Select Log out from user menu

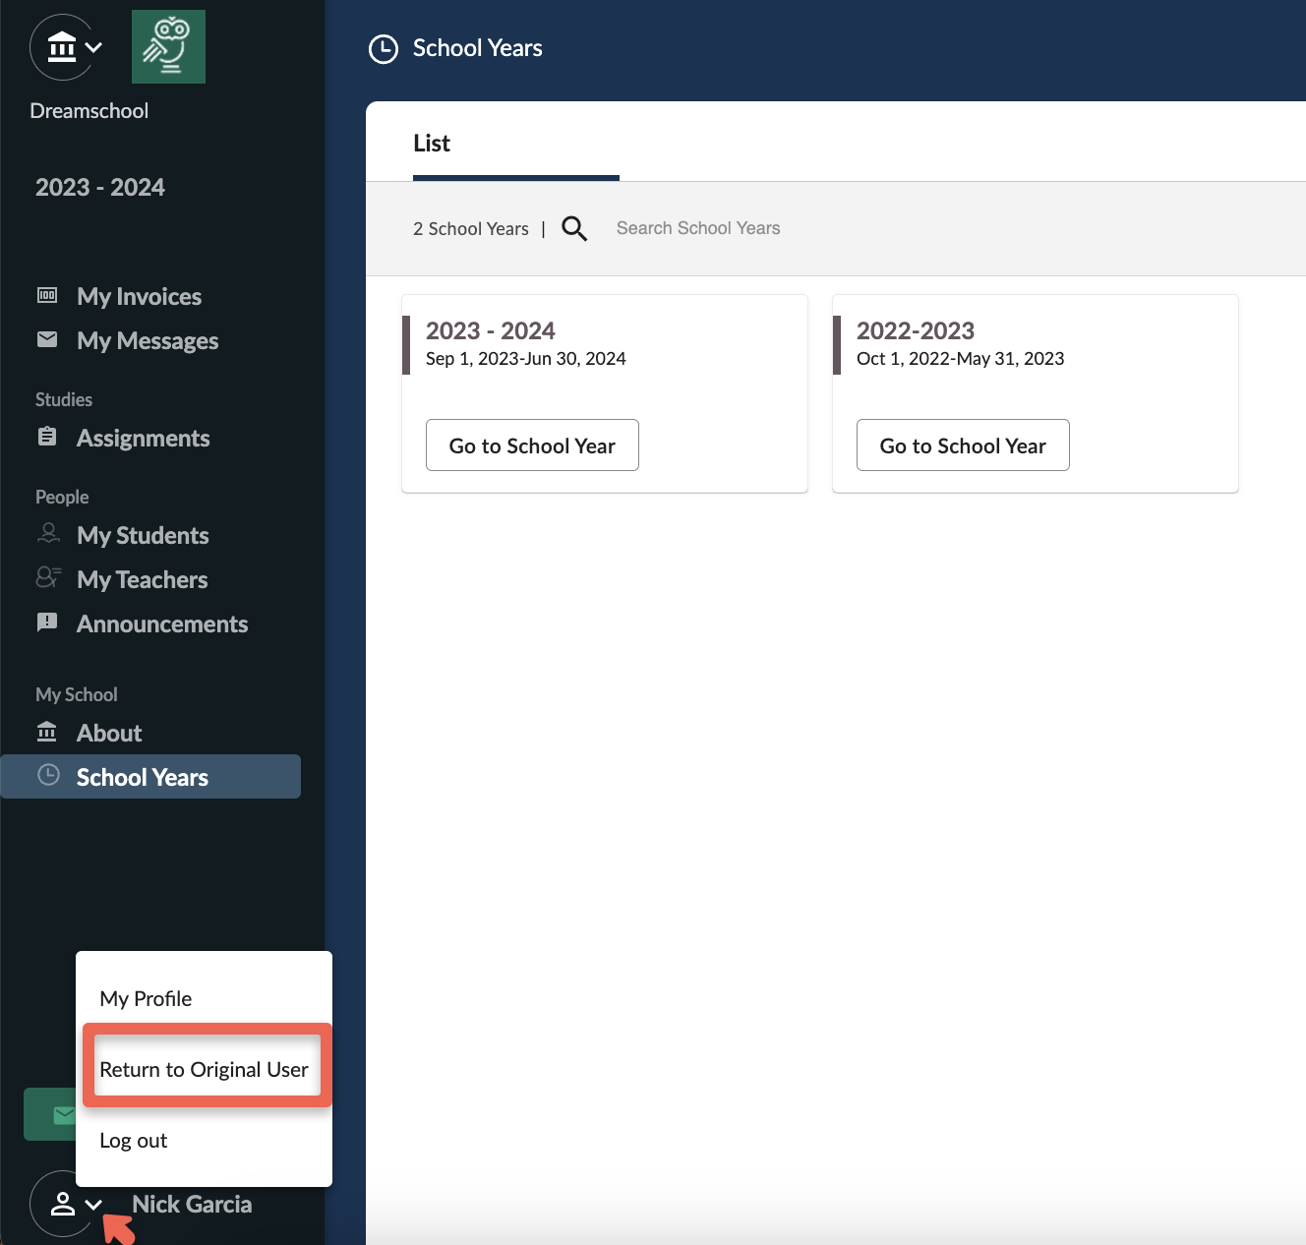point(134,1140)
